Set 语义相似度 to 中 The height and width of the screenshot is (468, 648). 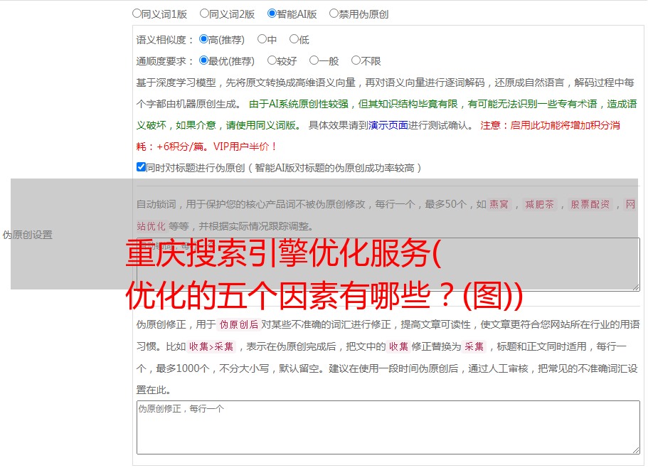[x=262, y=39]
